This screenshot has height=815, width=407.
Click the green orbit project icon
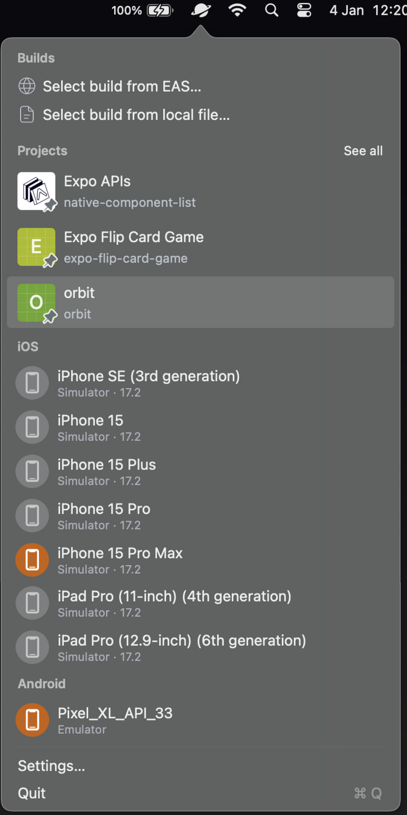pyautogui.click(x=36, y=303)
